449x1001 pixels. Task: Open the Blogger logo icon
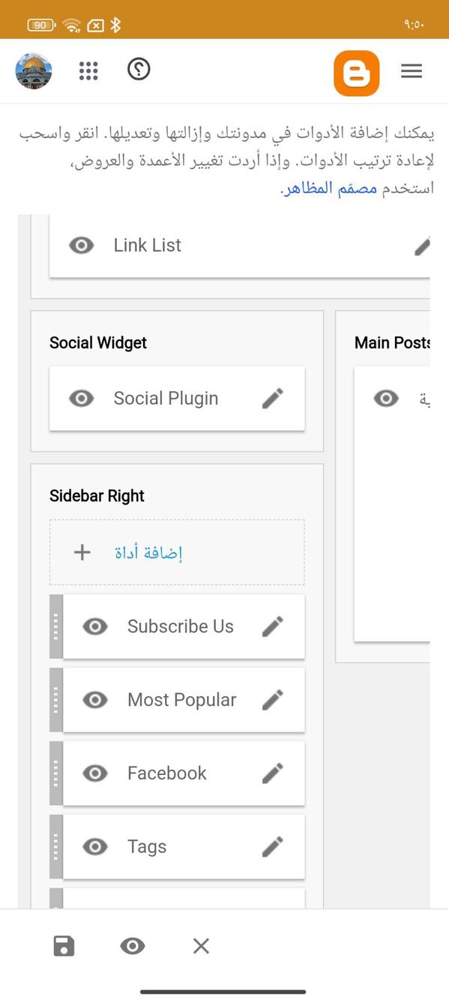tap(357, 71)
